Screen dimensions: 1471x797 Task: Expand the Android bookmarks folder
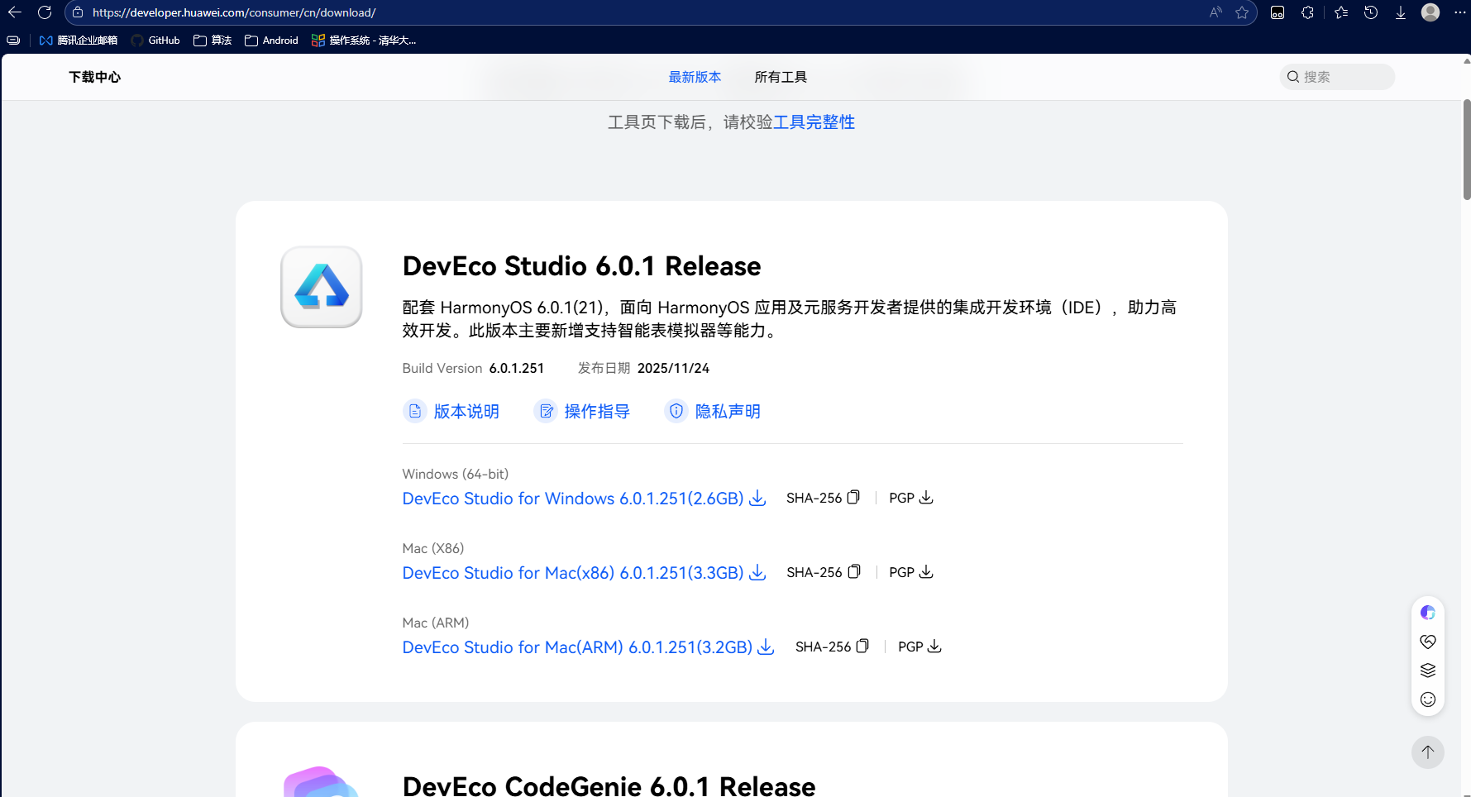click(270, 40)
